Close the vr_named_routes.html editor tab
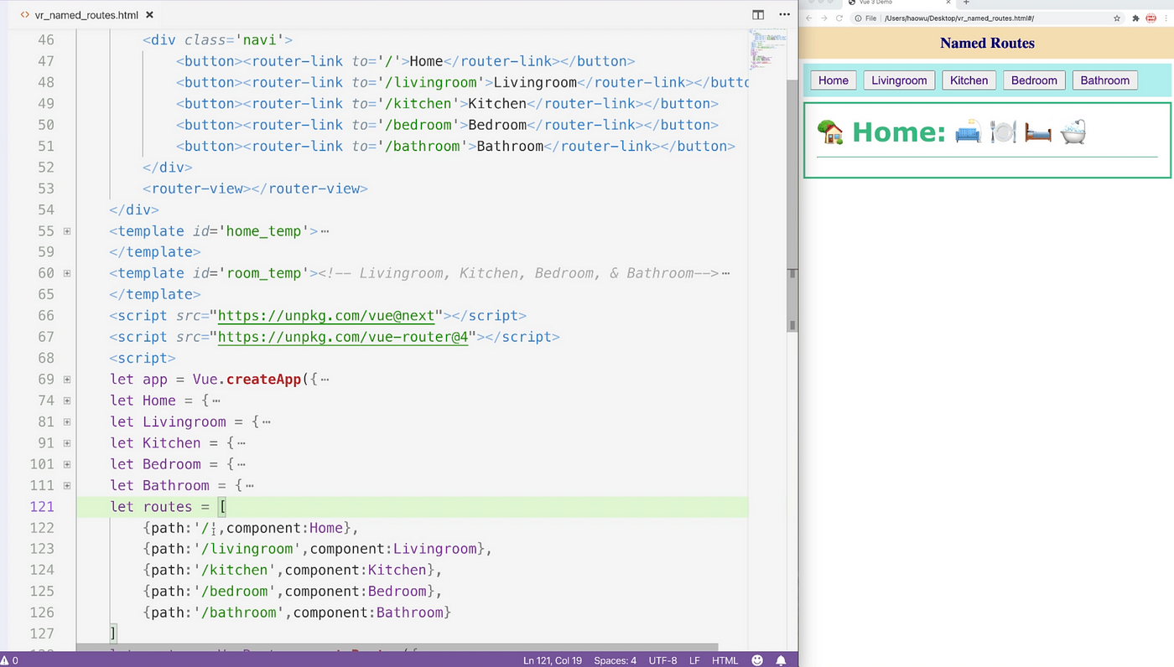This screenshot has width=1174, height=667. (148, 15)
